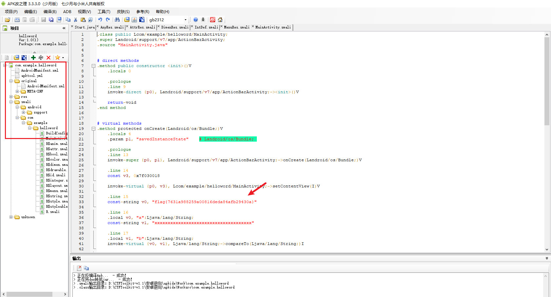Viewport: 551px width, 297px height.
Task: Select BuildConfig smali file in tree
Action: coord(56,133)
